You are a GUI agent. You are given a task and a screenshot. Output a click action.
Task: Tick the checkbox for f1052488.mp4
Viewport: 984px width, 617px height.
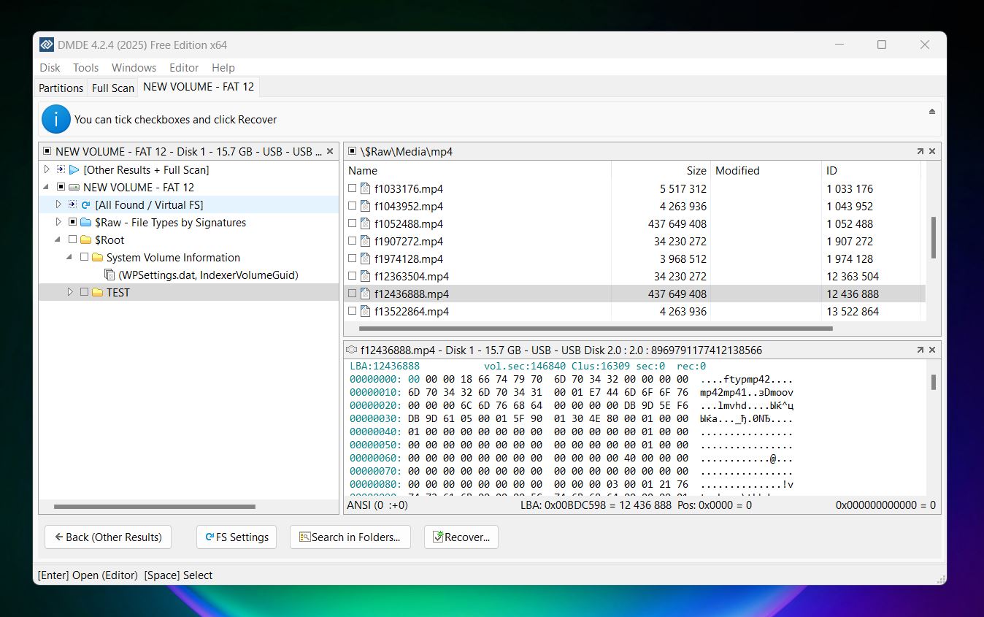[353, 223]
